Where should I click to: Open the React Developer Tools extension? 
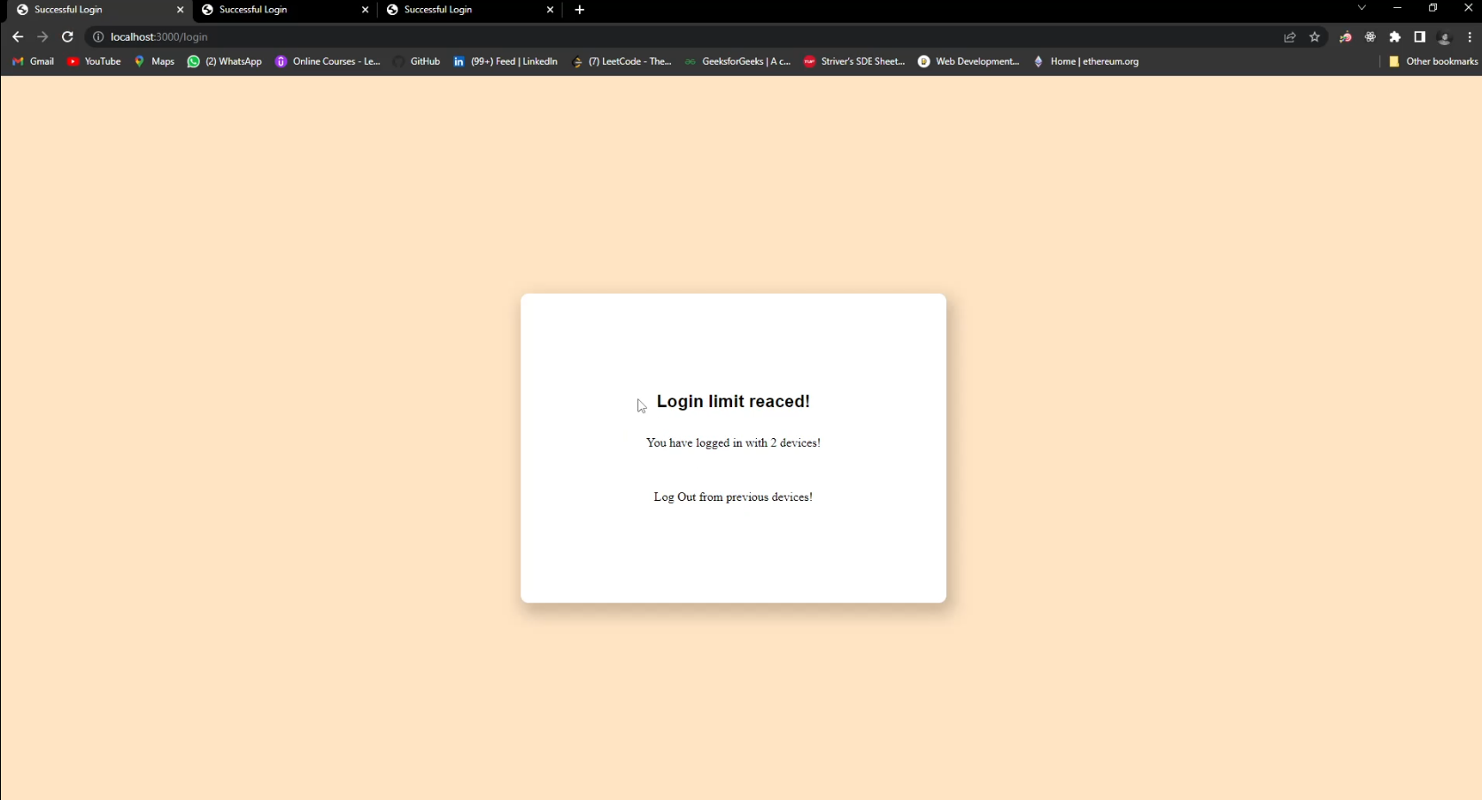click(1370, 37)
